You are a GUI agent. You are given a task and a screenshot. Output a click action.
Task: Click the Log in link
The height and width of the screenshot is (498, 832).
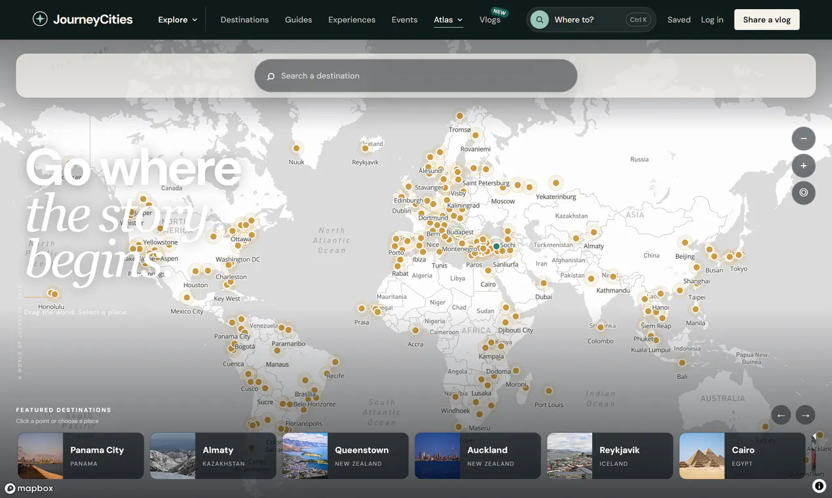pyautogui.click(x=712, y=20)
